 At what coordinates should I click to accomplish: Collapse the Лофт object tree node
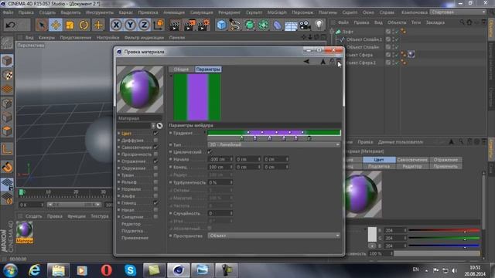click(332, 32)
